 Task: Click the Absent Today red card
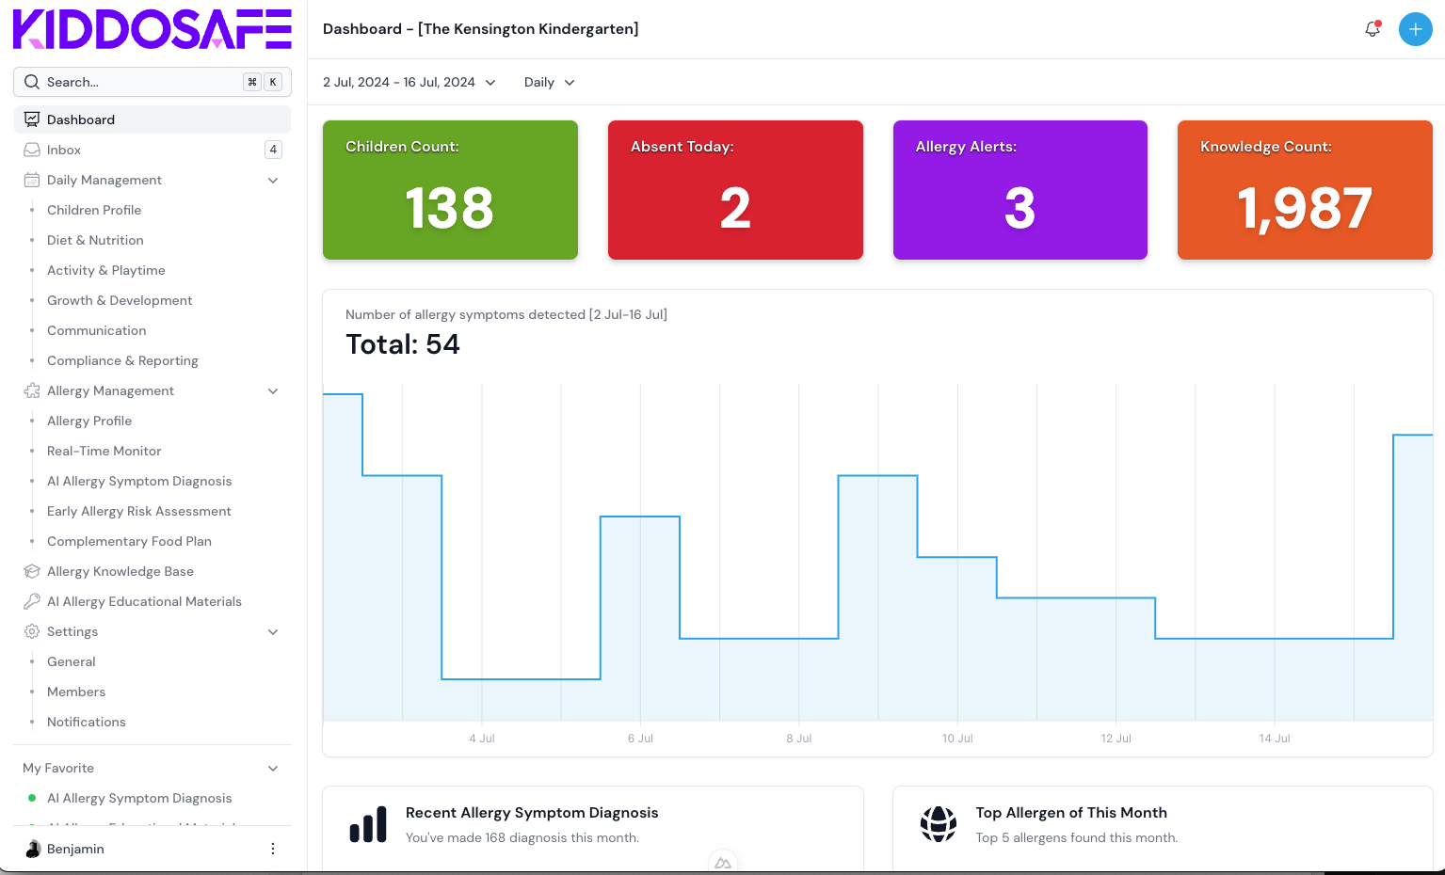pos(735,190)
